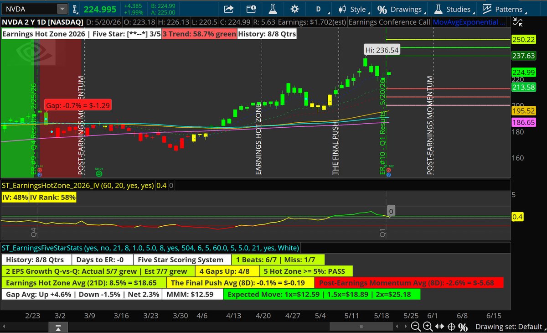Click the 0.4 IV study value tag

[517, 218]
